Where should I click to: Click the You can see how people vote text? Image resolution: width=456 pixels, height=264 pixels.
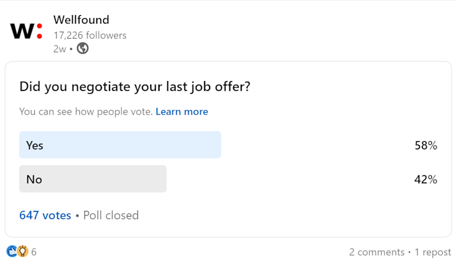(x=85, y=111)
